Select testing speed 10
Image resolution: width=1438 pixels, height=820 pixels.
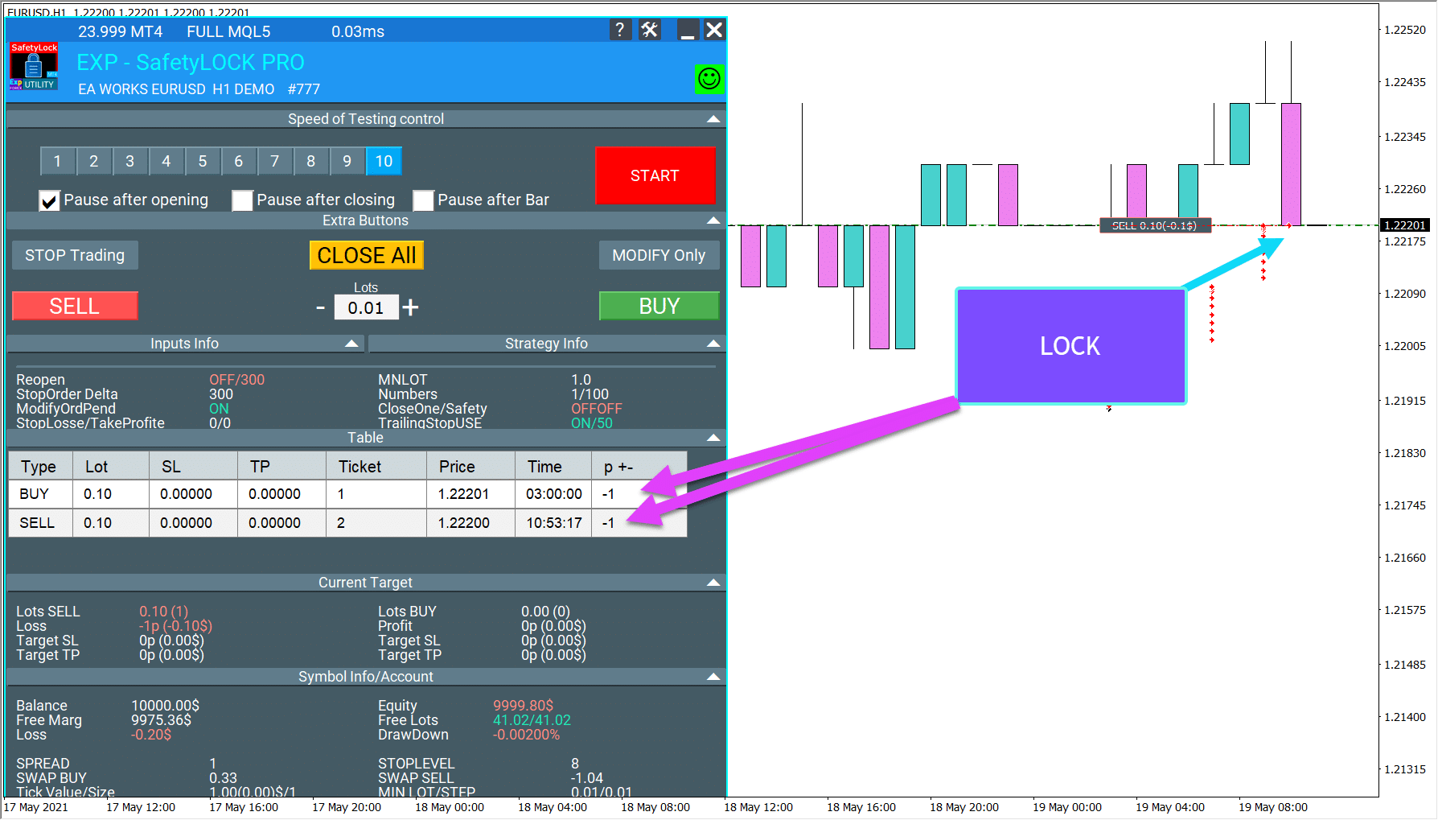coord(384,162)
